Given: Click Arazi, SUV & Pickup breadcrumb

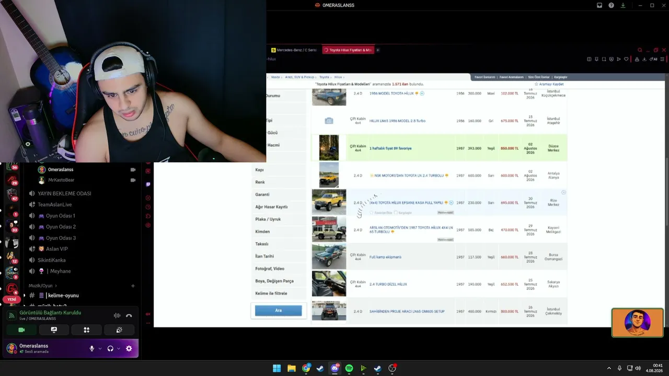Looking at the screenshot, I should coord(299,77).
